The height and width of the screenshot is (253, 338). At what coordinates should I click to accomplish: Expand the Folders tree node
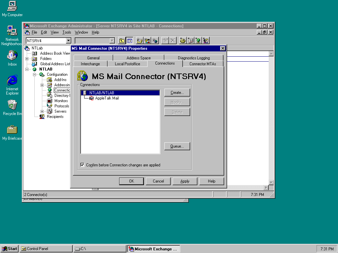coord(27,59)
